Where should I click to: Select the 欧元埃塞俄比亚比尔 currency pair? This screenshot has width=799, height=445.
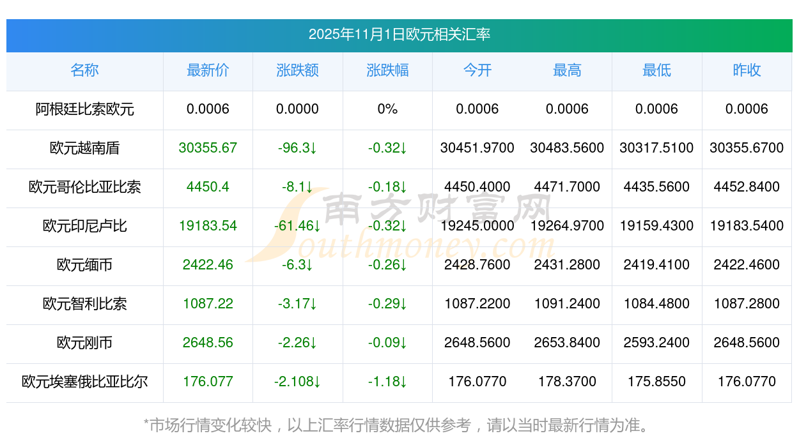[84, 382]
